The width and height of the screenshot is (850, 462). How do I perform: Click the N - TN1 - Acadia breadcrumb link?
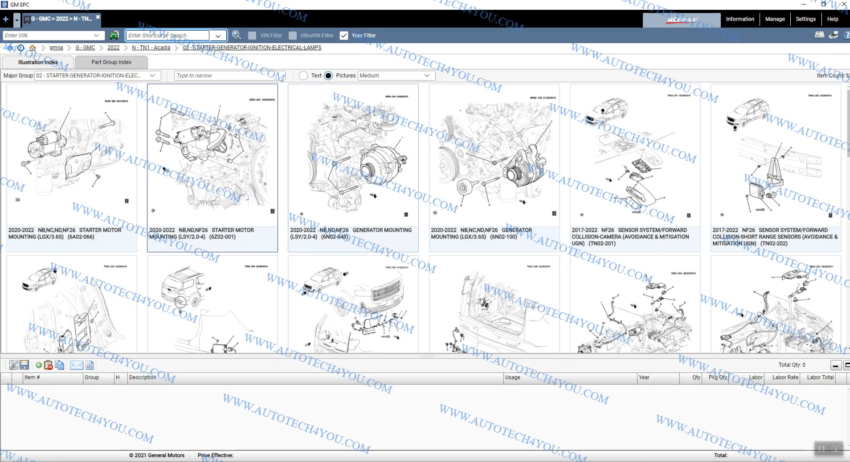click(151, 48)
